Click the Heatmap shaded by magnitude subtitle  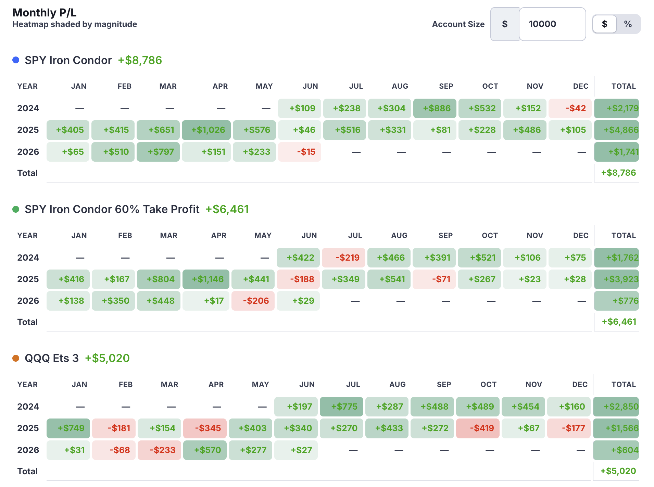coord(75,24)
